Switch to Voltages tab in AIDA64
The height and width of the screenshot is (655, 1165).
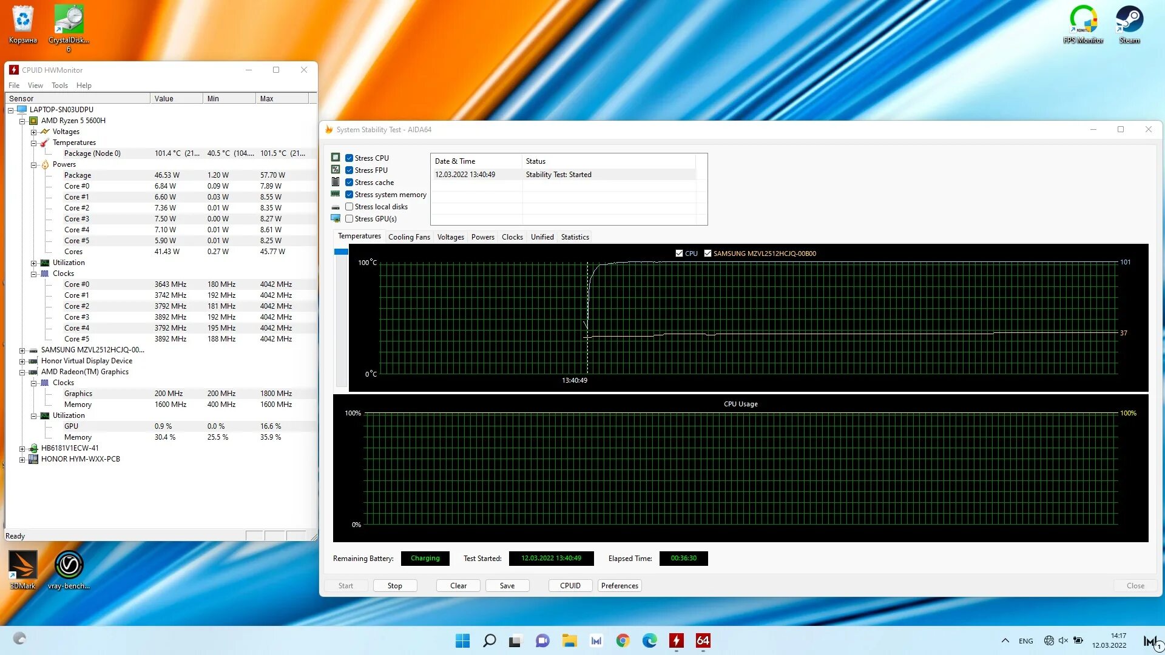point(450,237)
